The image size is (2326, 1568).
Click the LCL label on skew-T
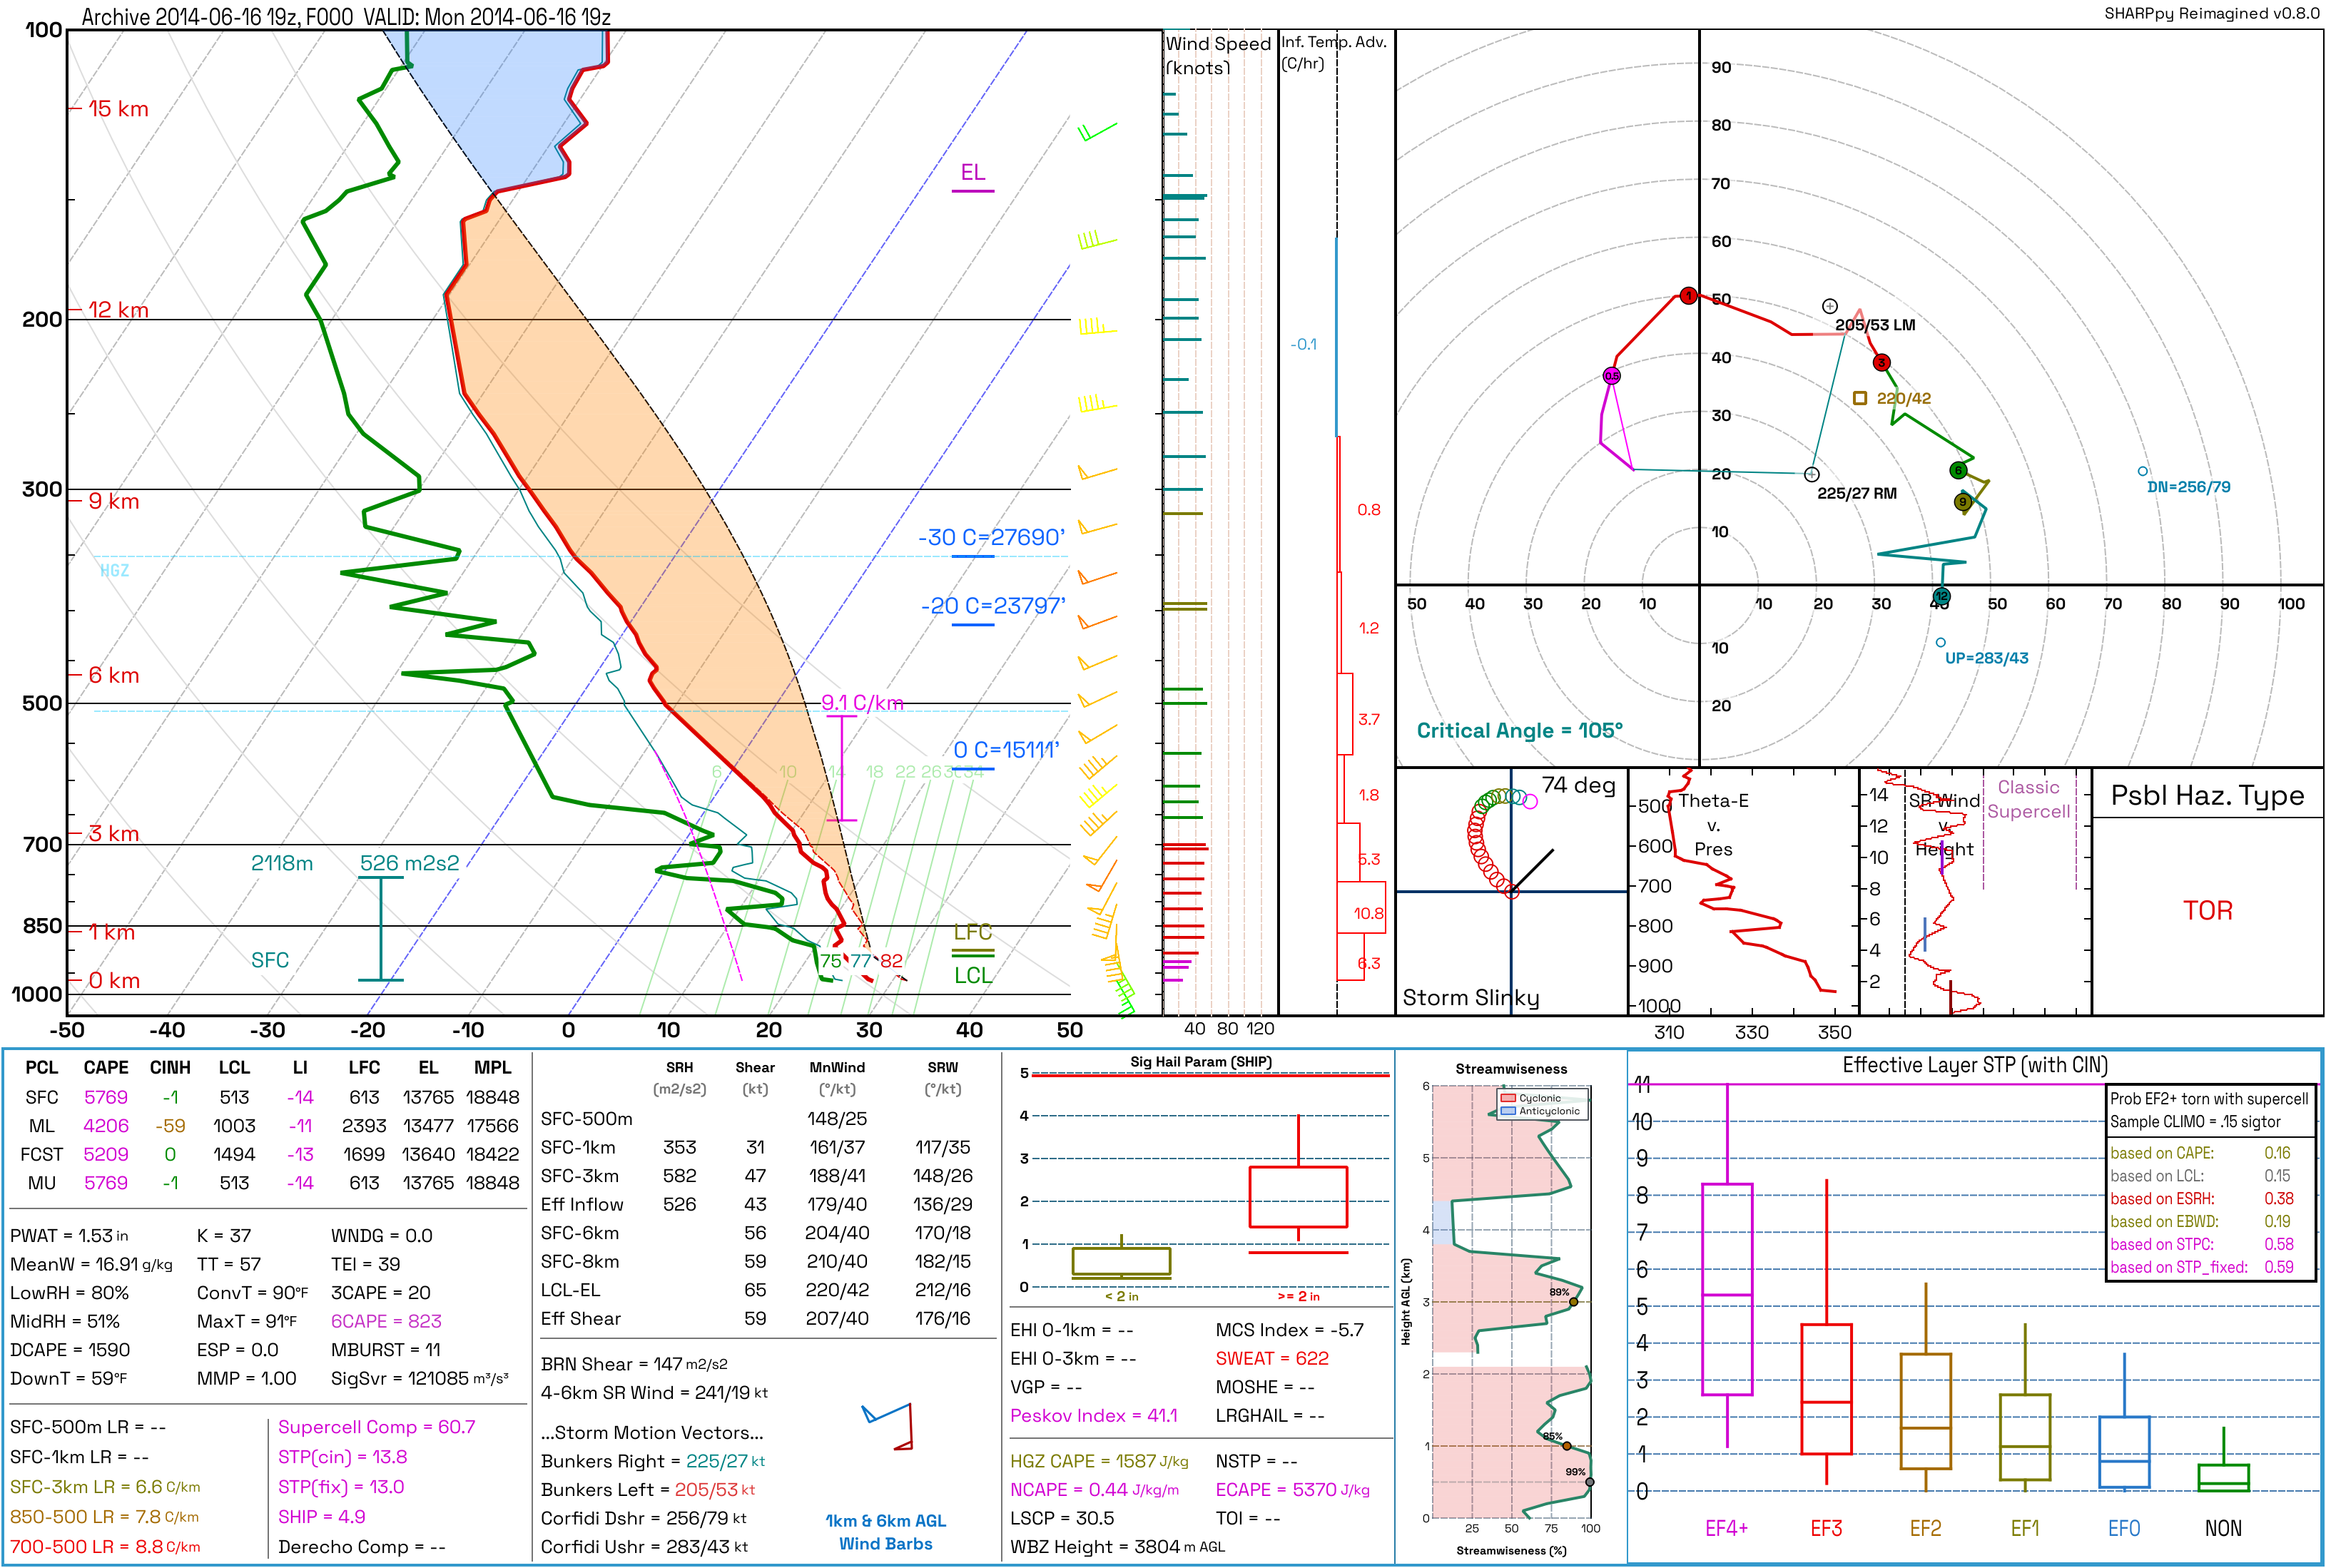tap(973, 976)
